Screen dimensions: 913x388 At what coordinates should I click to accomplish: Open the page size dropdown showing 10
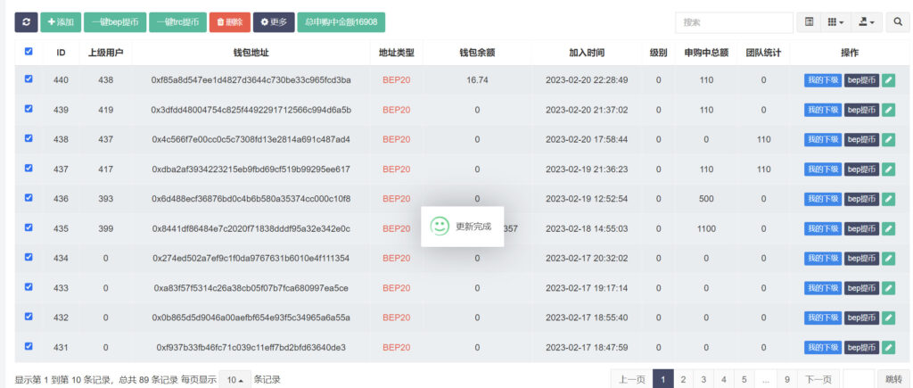coord(234,379)
